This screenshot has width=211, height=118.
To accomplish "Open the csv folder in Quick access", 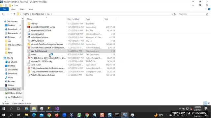I will pyautogui.click(x=10, y=41).
